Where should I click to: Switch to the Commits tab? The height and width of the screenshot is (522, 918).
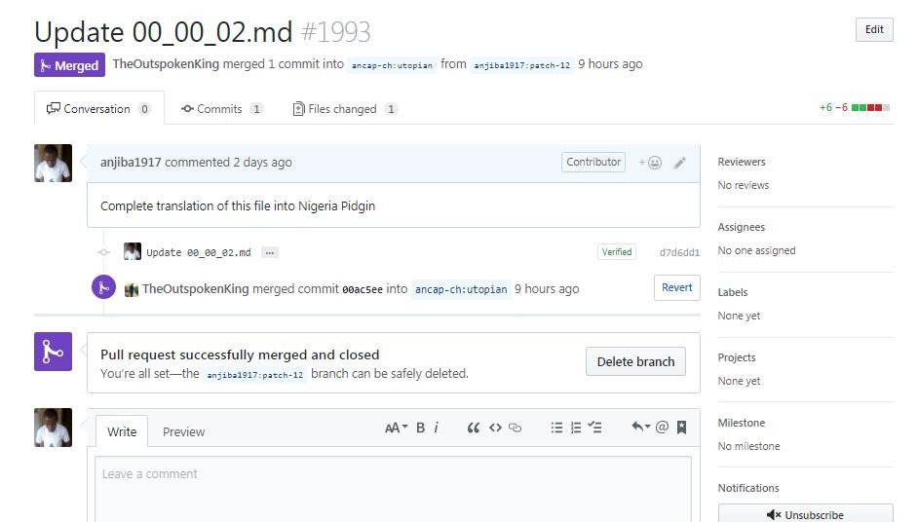(x=222, y=109)
